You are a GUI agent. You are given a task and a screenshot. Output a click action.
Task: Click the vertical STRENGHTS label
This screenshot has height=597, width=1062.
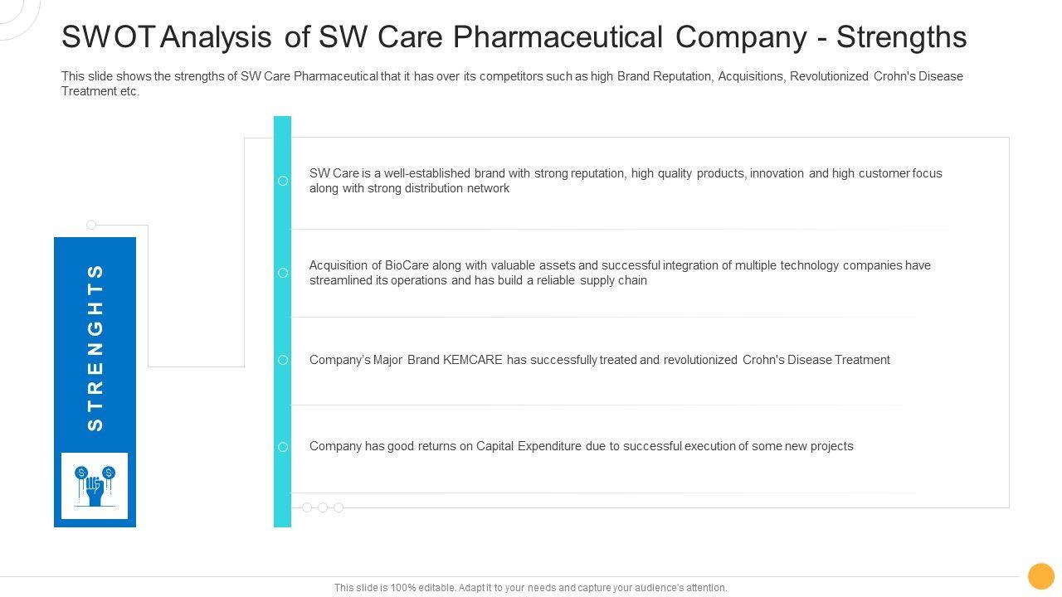click(95, 347)
